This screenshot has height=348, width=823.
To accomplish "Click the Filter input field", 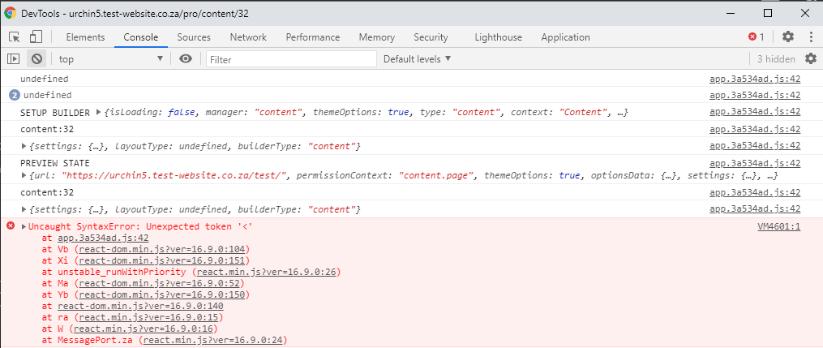I will [x=291, y=59].
